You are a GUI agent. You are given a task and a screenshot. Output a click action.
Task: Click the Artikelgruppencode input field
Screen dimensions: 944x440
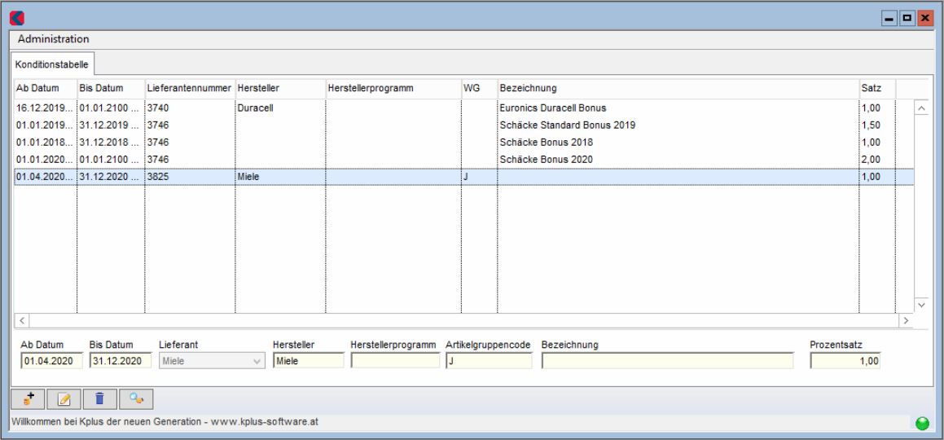point(489,361)
